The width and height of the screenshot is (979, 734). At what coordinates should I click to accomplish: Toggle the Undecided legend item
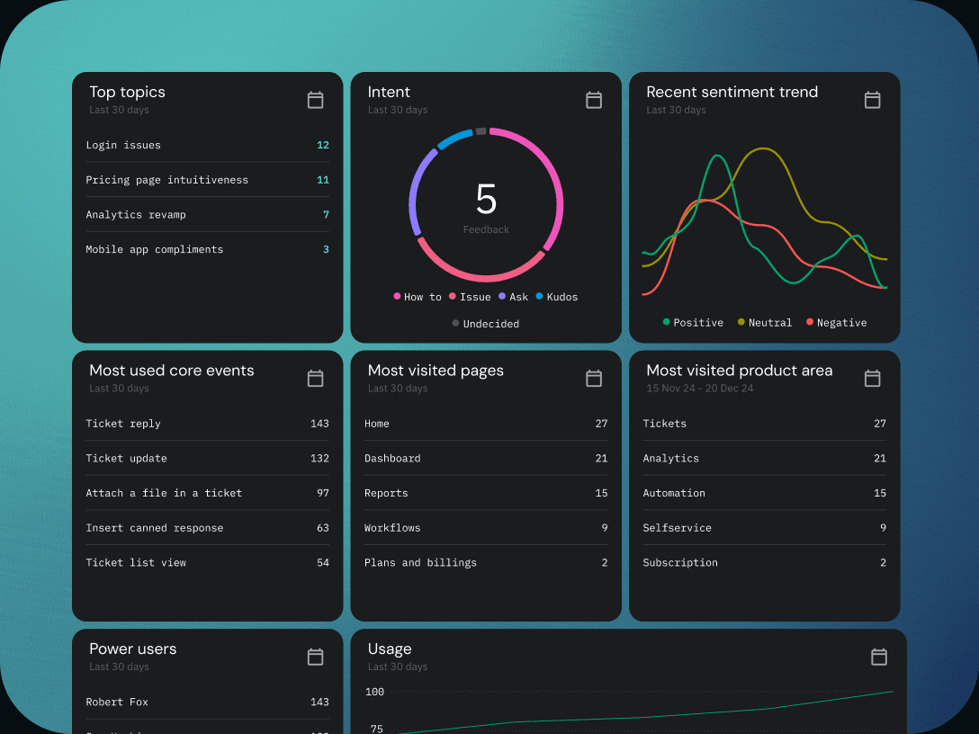(486, 324)
